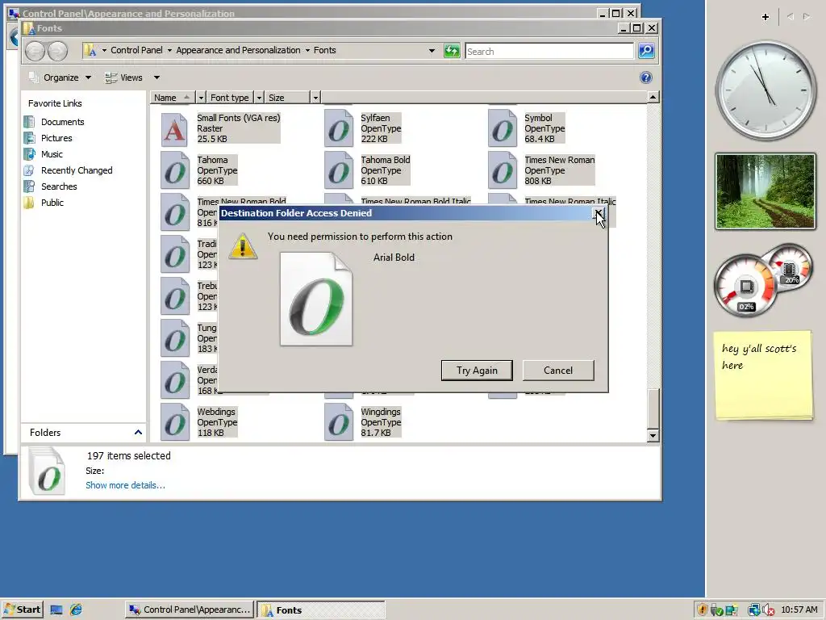Click the security shield tray icon

(702, 610)
